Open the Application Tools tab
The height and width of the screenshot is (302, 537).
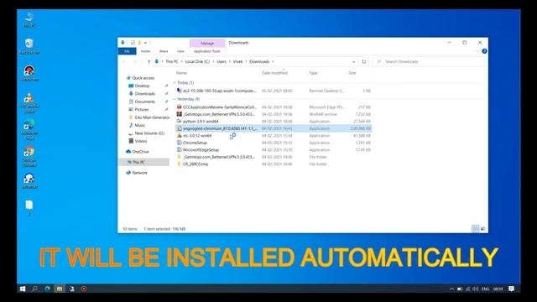207,51
